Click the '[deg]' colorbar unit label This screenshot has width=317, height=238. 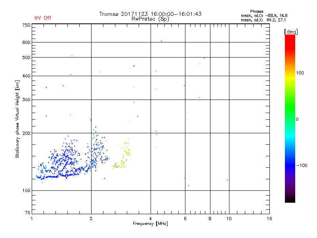(x=291, y=32)
